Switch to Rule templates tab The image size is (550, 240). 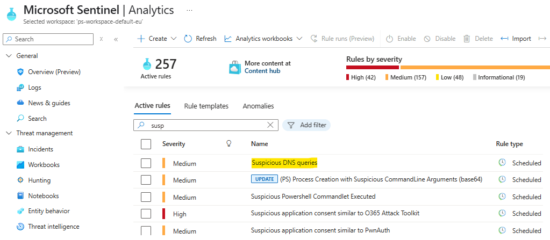(206, 106)
